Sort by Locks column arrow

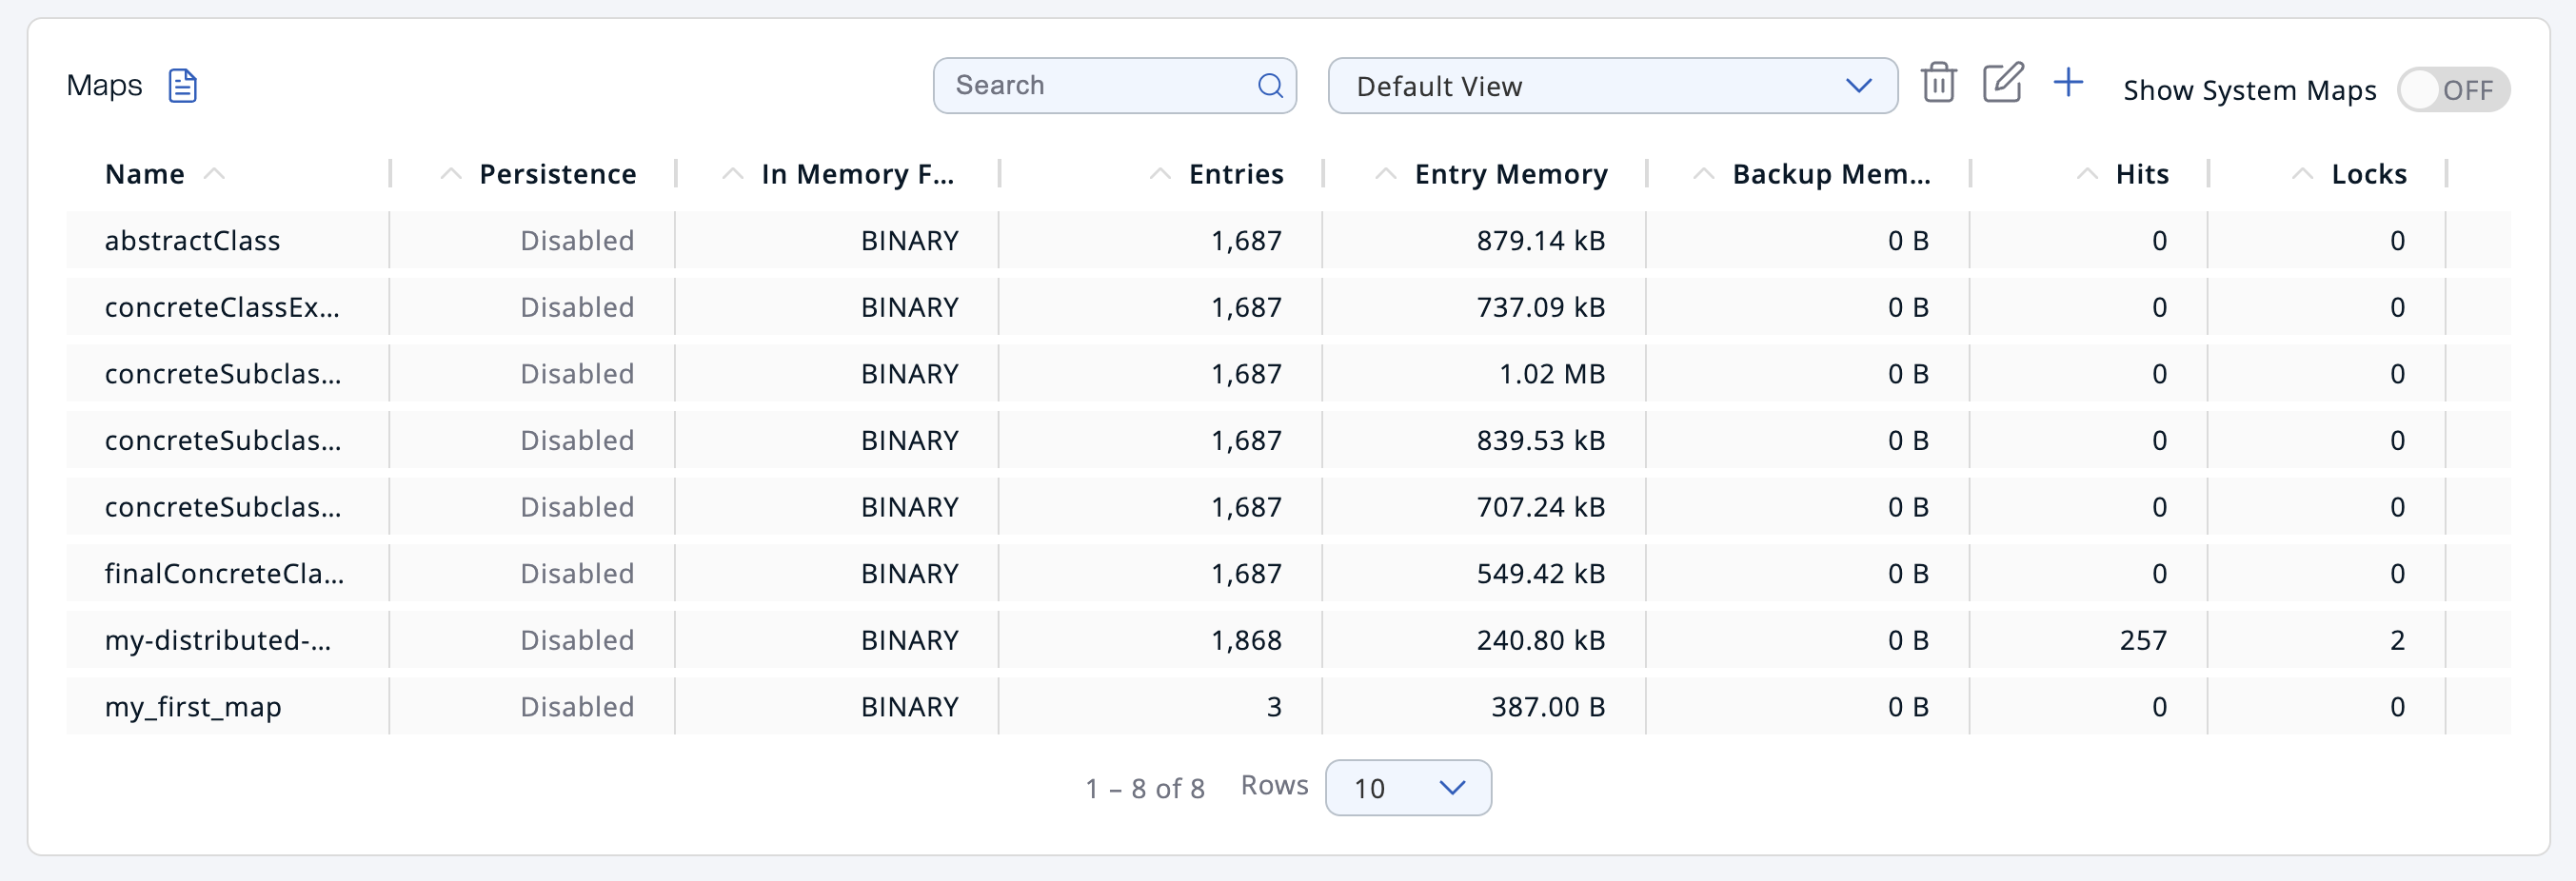click(x=2302, y=174)
